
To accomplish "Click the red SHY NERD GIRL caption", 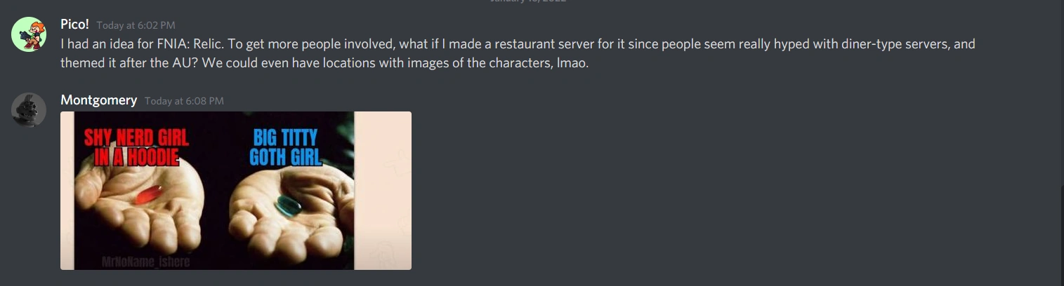I will coord(133,149).
